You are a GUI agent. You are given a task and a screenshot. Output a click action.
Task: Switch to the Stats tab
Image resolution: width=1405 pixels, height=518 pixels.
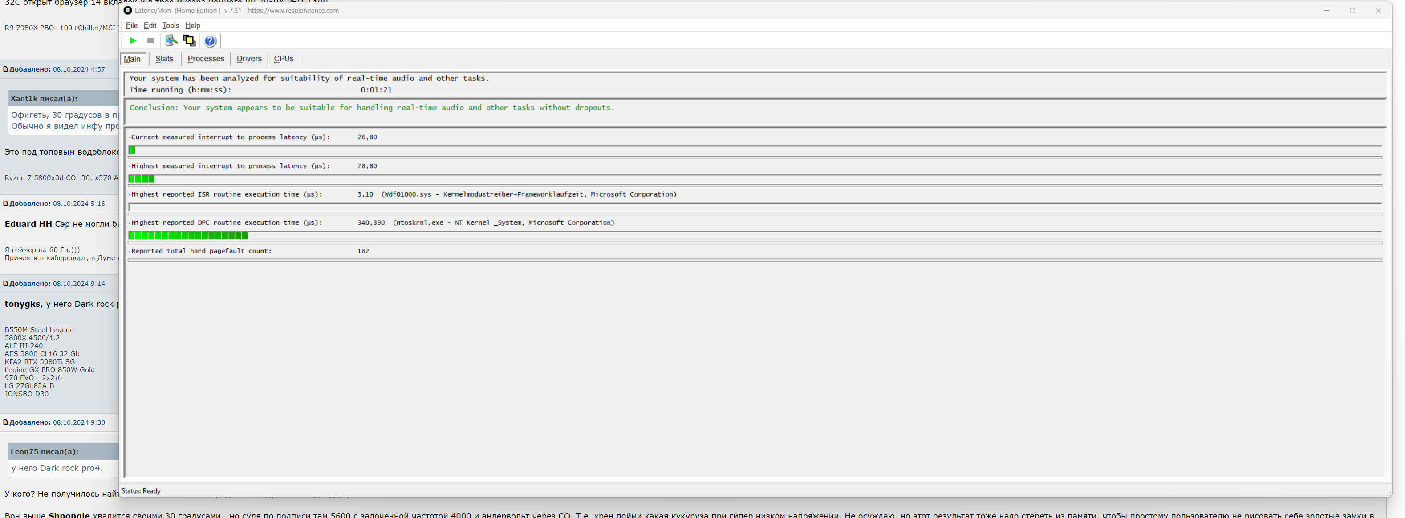point(164,59)
